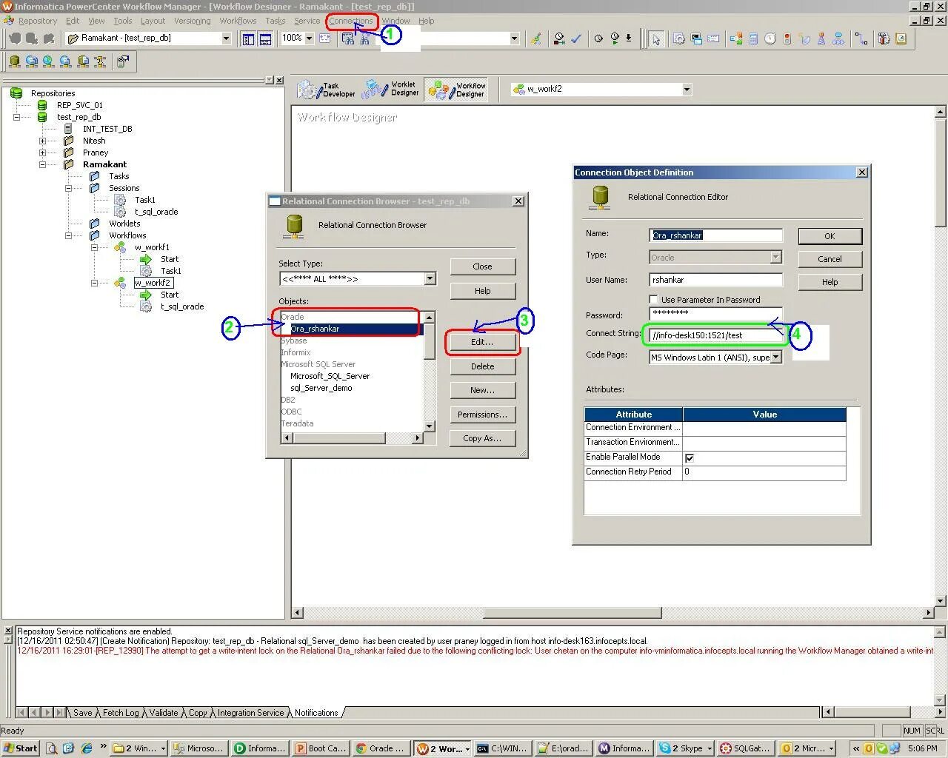Open the Code Page dropdown
This screenshot has width=948, height=758.
click(775, 357)
